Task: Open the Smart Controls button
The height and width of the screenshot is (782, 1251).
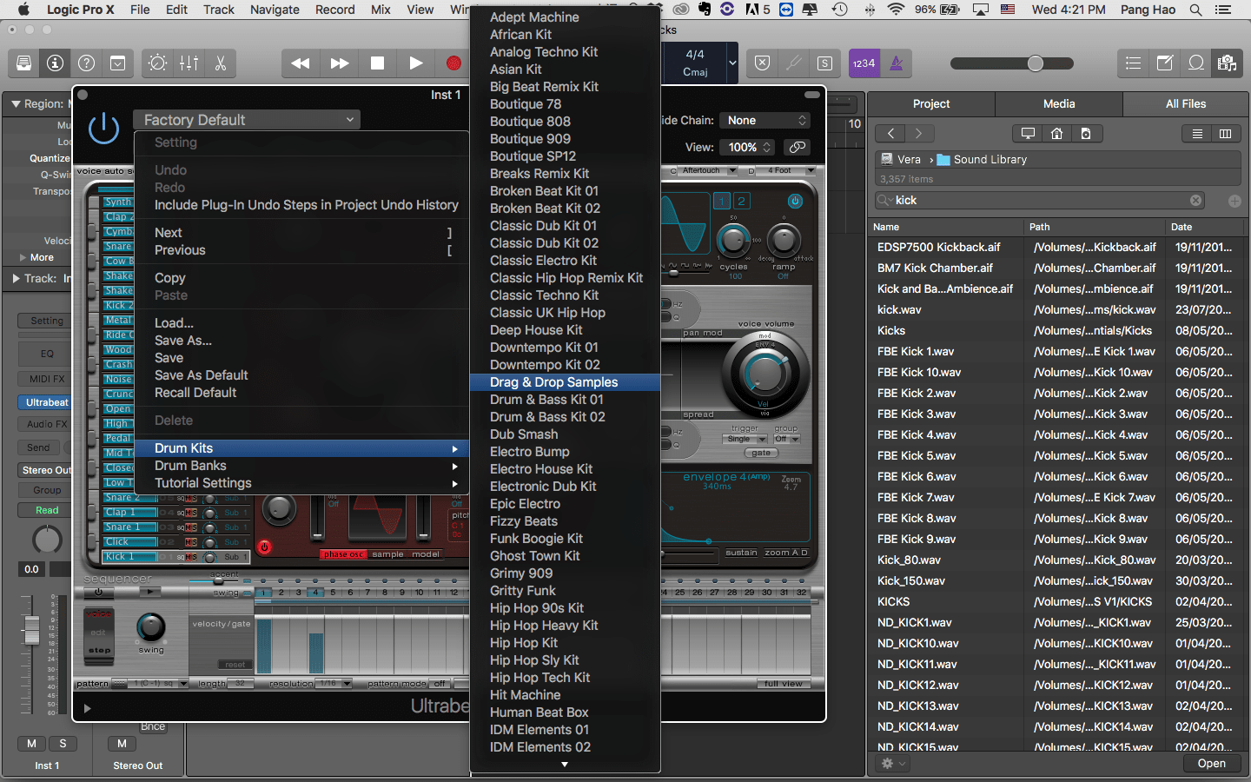Action: coord(157,63)
